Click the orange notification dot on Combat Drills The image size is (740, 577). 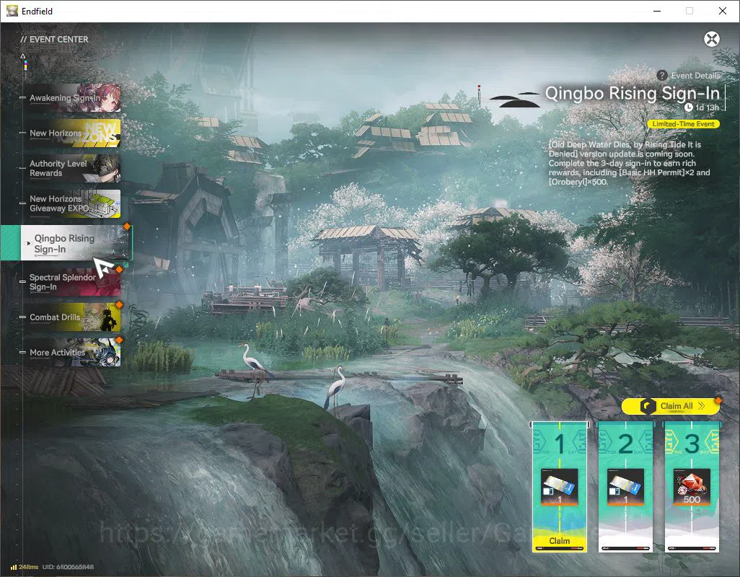click(120, 305)
